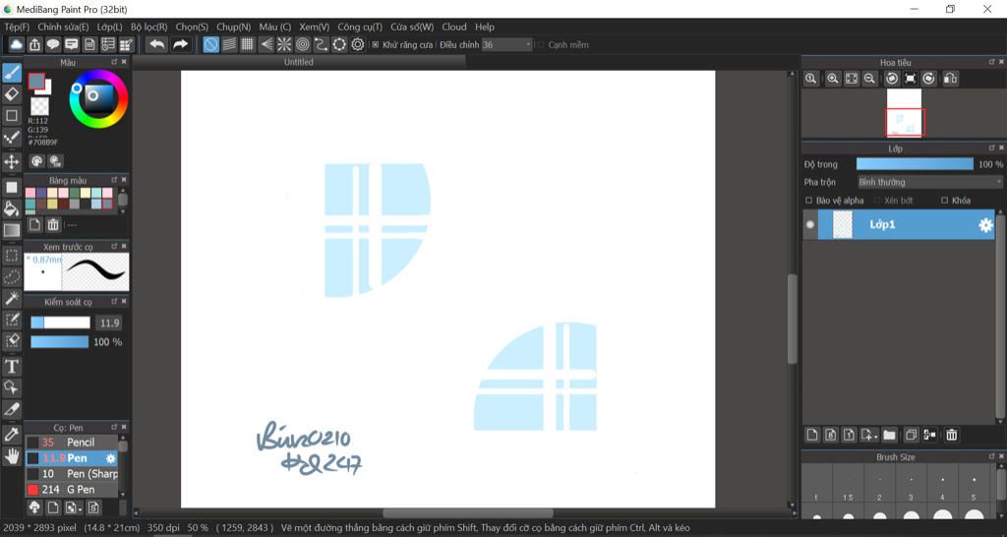Open the Help menu

[x=485, y=27]
